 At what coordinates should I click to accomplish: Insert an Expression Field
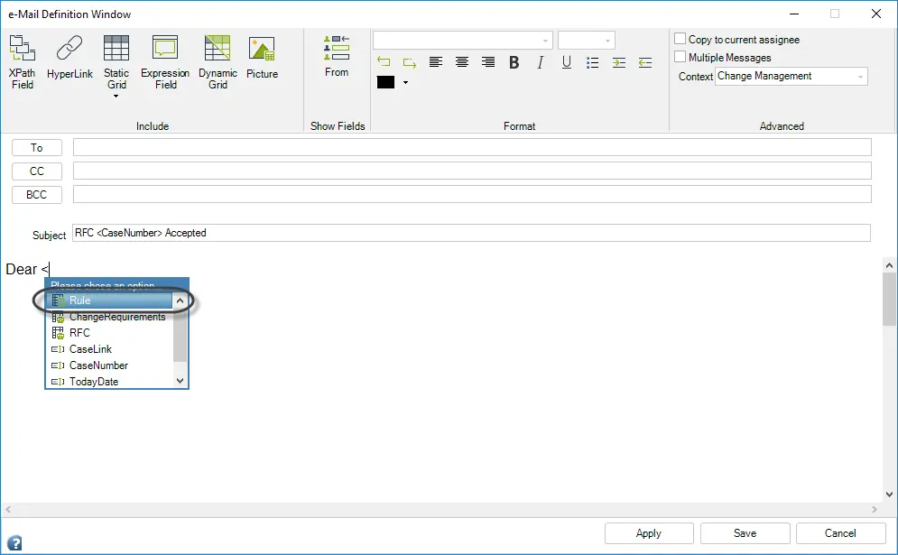(x=165, y=62)
